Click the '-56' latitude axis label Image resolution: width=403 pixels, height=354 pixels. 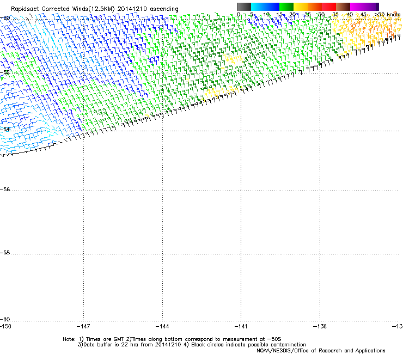point(5,190)
